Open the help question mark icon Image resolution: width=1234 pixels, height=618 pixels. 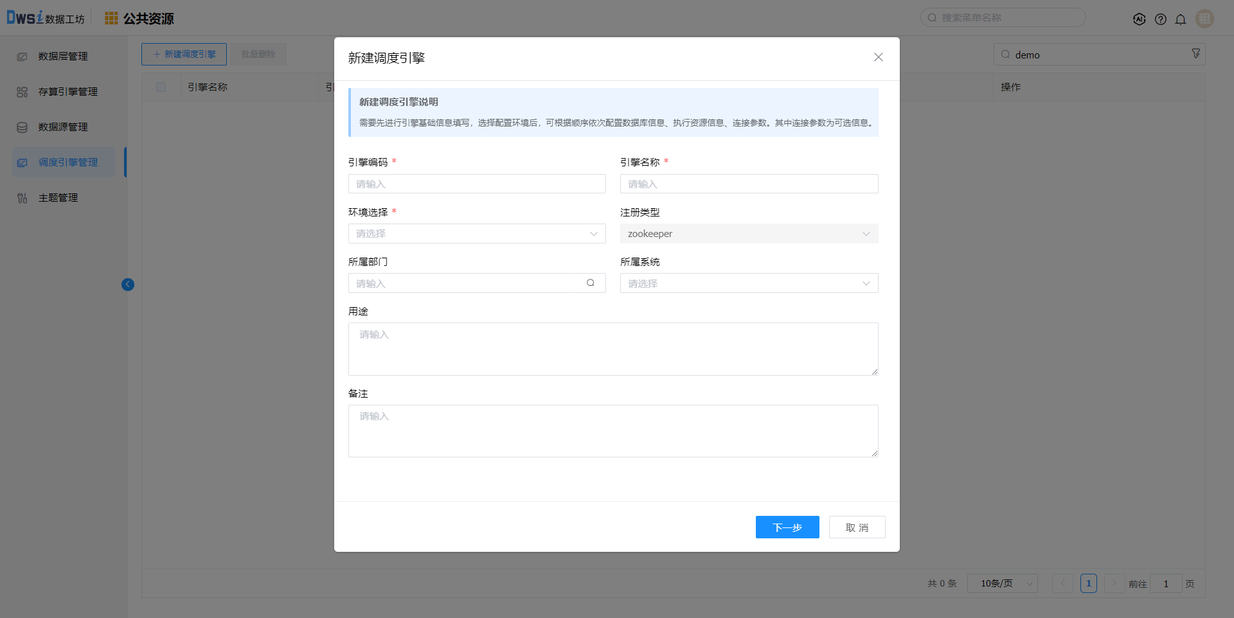click(x=1160, y=19)
